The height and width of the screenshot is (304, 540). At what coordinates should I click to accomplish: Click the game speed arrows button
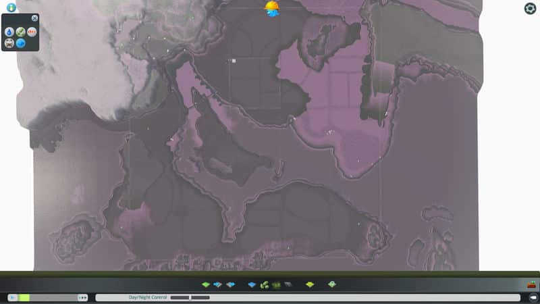point(82,297)
